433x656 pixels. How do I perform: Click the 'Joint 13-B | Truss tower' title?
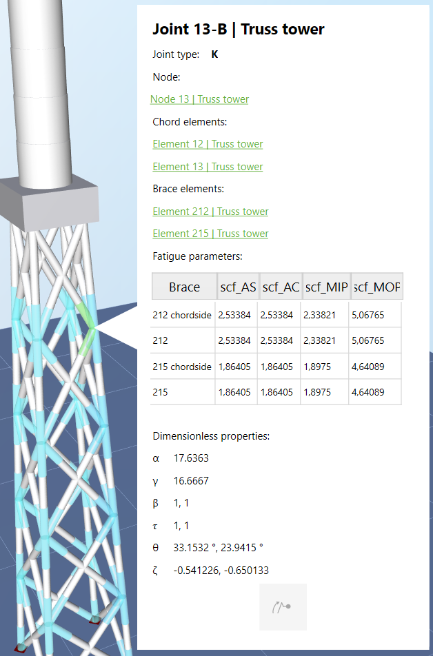[239, 29]
